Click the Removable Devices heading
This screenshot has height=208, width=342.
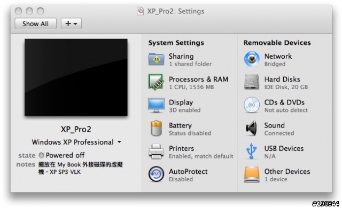point(277,43)
